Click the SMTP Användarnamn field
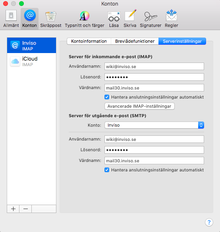220x232 pixels. pos(154,139)
